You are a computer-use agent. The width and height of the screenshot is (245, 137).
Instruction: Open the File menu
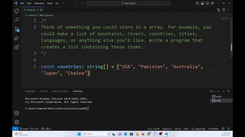click(22, 3)
